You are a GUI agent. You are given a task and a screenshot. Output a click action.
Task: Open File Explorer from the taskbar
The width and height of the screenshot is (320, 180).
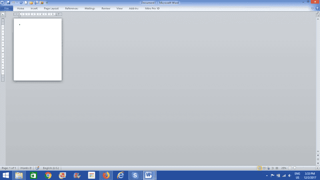tap(19, 175)
